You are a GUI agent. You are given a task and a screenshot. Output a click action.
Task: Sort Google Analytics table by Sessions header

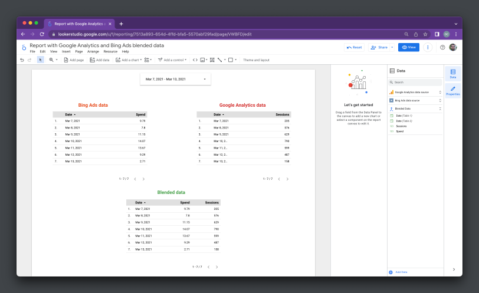click(x=282, y=114)
